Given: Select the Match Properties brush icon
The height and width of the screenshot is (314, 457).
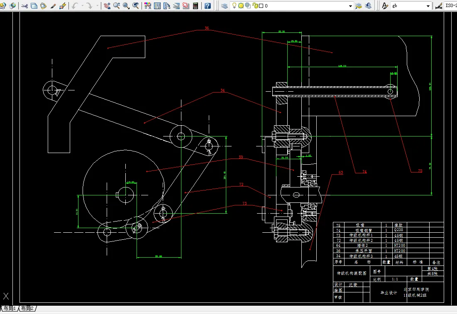Looking at the screenshot, I should [x=53, y=5].
